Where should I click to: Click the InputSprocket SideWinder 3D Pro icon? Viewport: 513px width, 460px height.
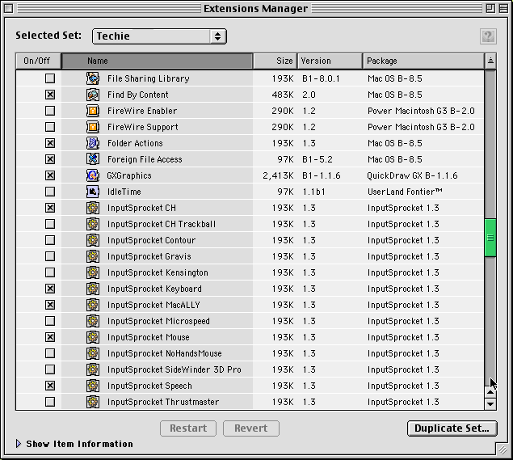[x=93, y=369]
